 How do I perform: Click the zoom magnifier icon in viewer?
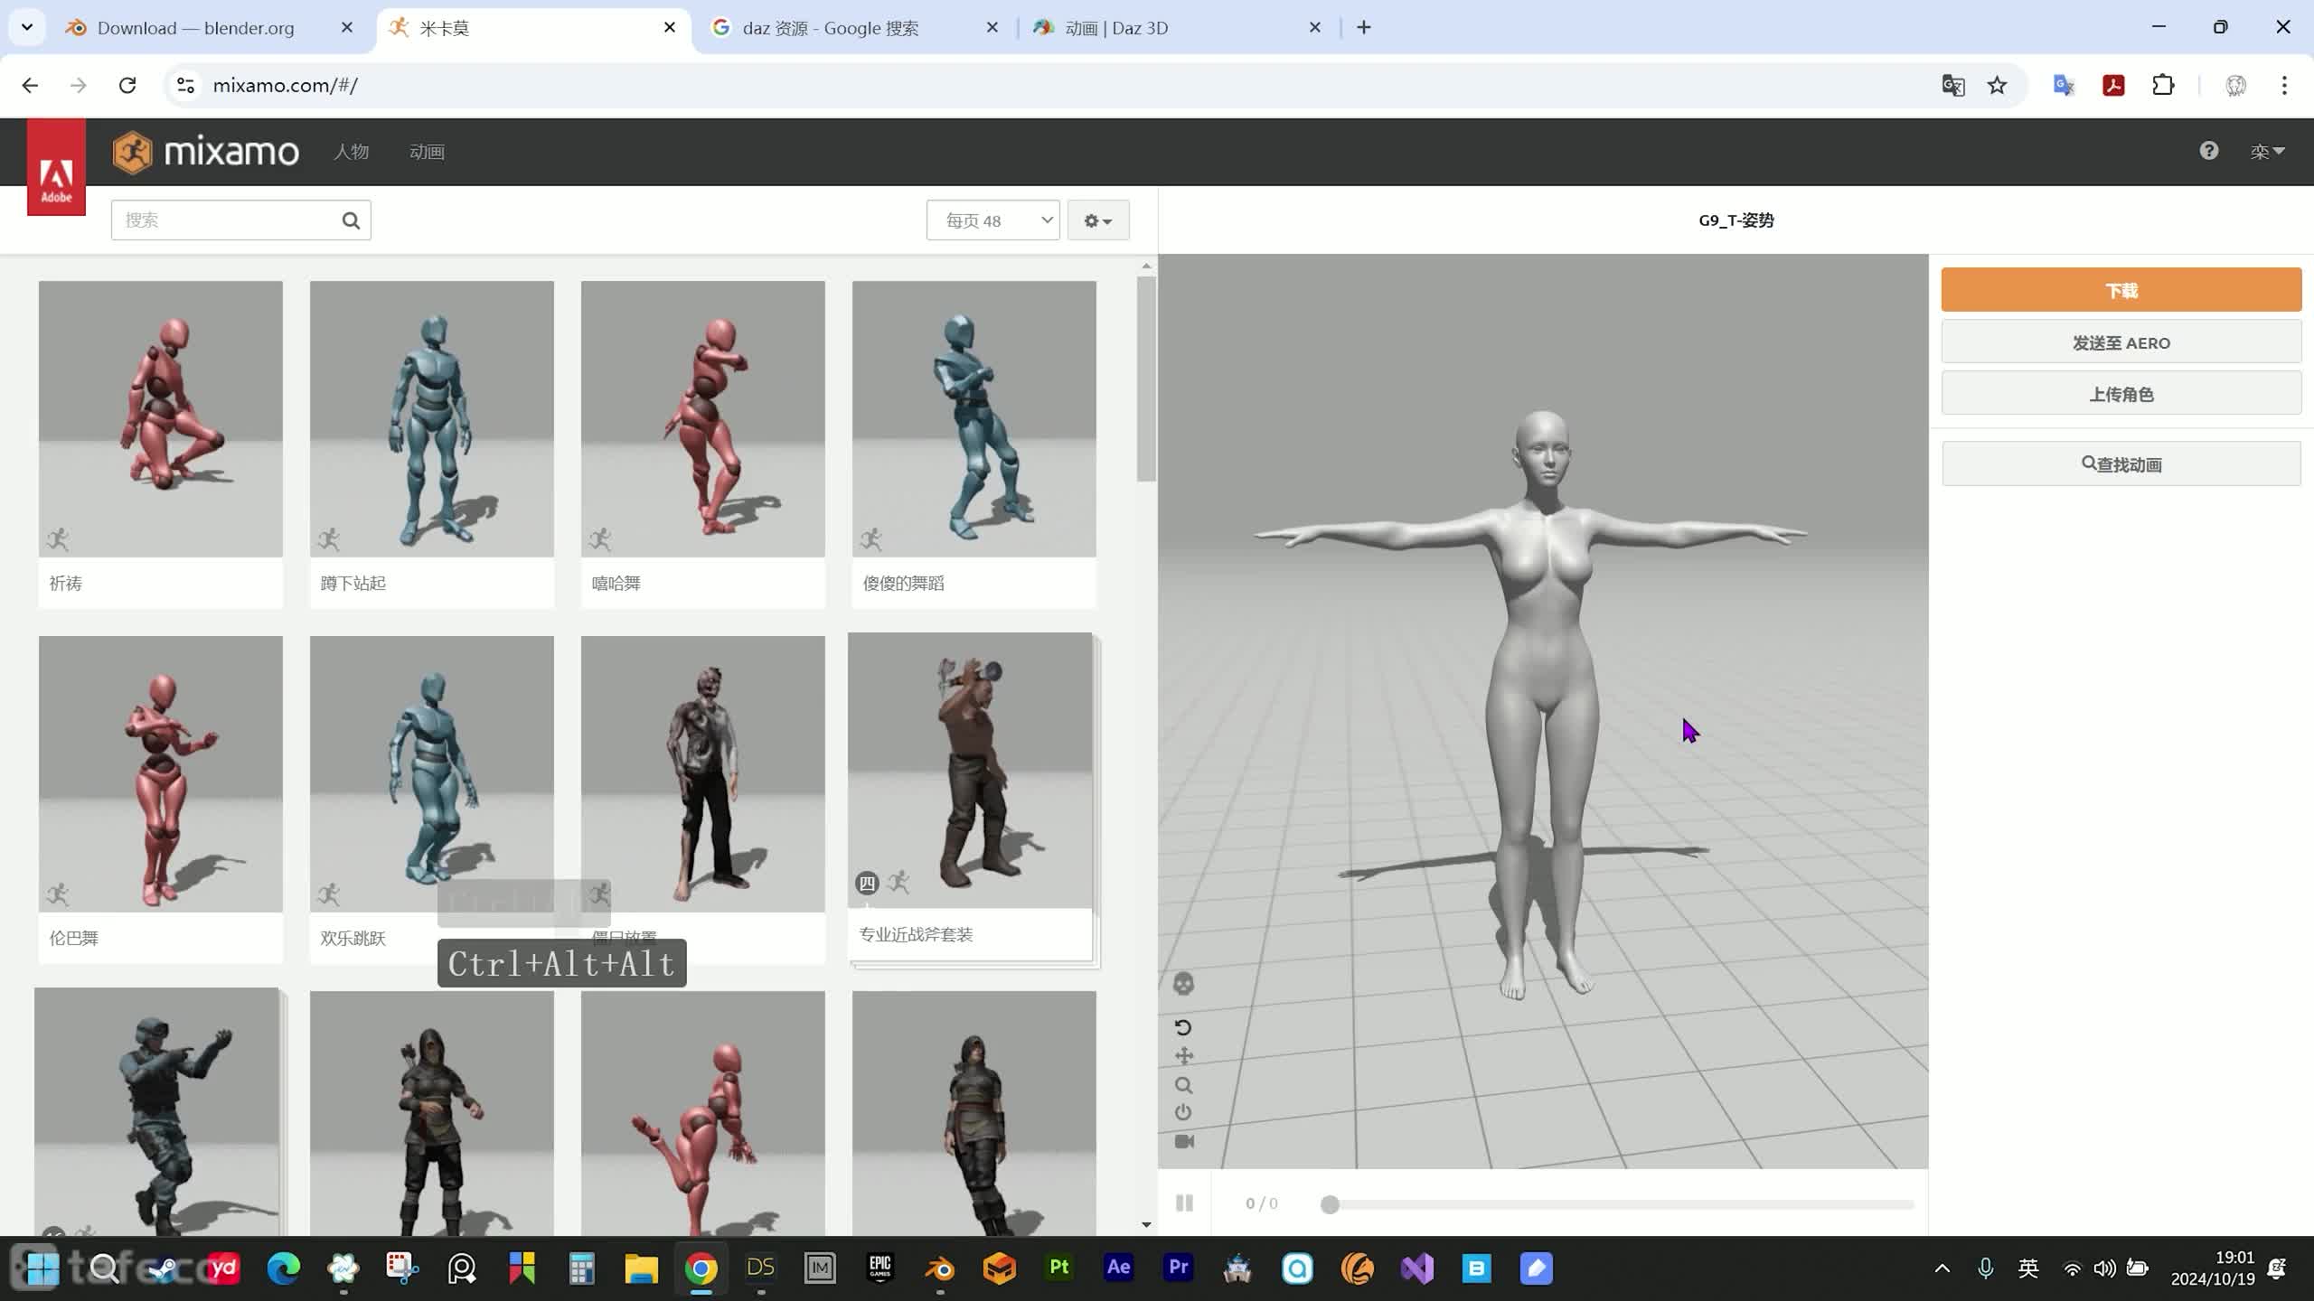pos(1183,1085)
